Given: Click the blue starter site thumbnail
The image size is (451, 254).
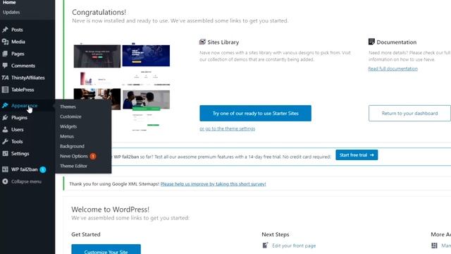Looking at the screenshot, I should click(146, 55).
